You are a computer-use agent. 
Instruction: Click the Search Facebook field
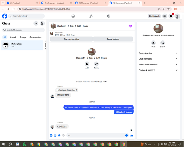[x=26, y=16]
